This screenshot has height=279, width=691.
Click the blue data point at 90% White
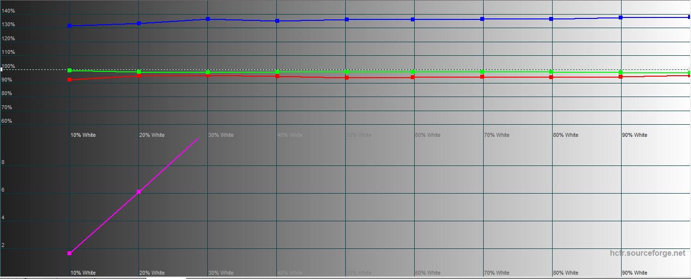point(621,17)
